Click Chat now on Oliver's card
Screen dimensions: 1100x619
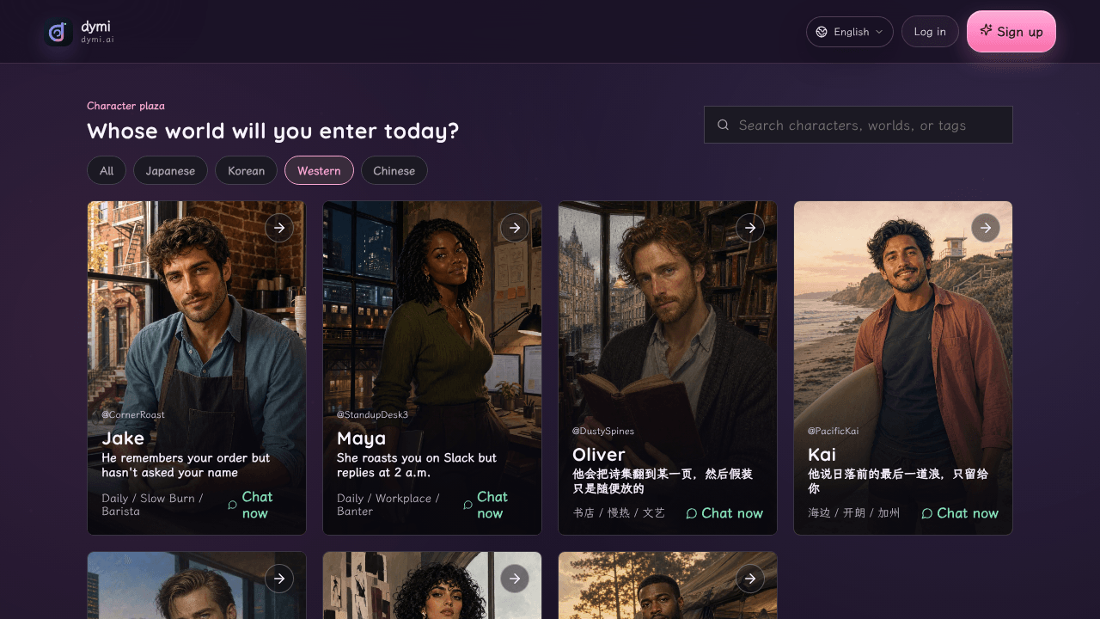[x=724, y=513]
